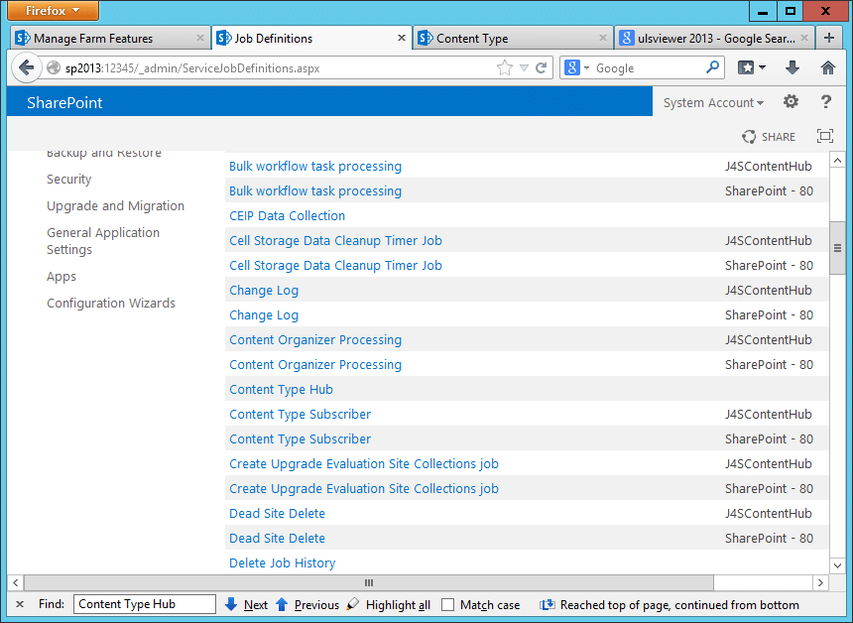853x623 pixels.
Task: Click the horizontal scrollbar thumb
Action: (369, 582)
